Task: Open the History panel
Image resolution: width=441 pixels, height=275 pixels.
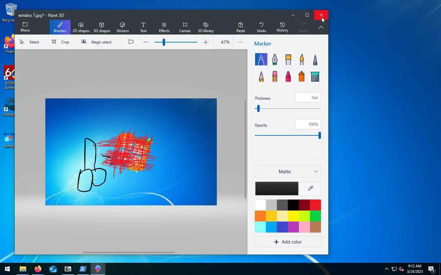Action: (282, 27)
